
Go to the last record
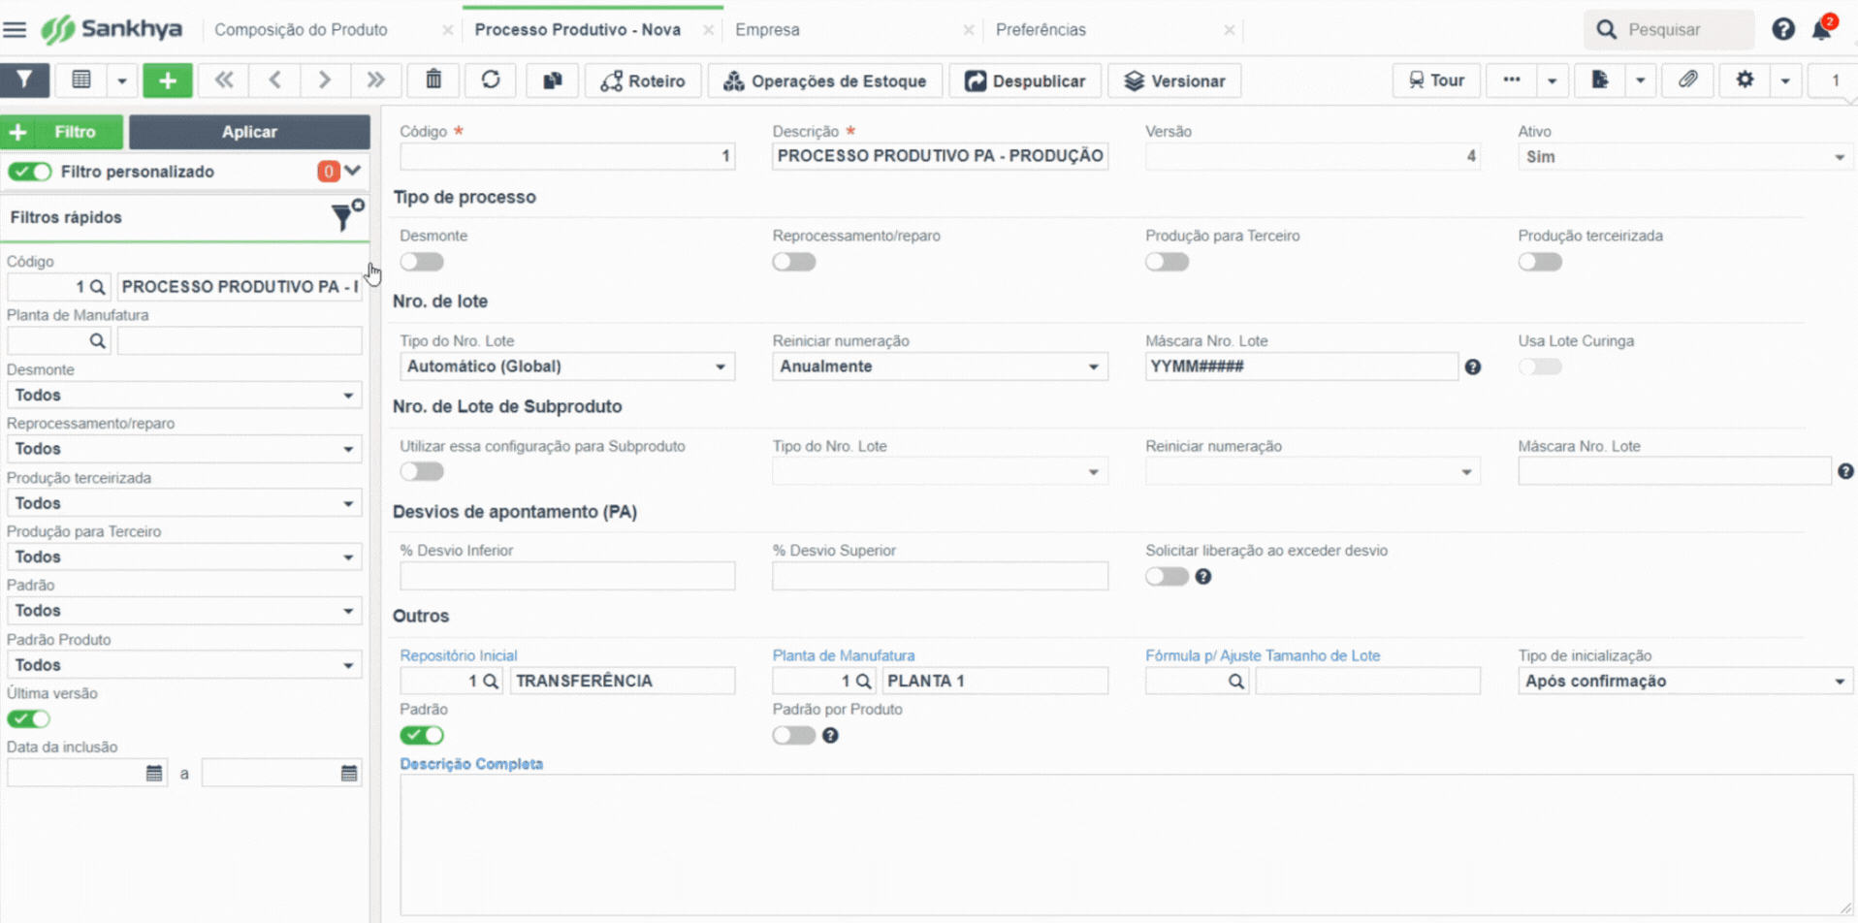375,80
